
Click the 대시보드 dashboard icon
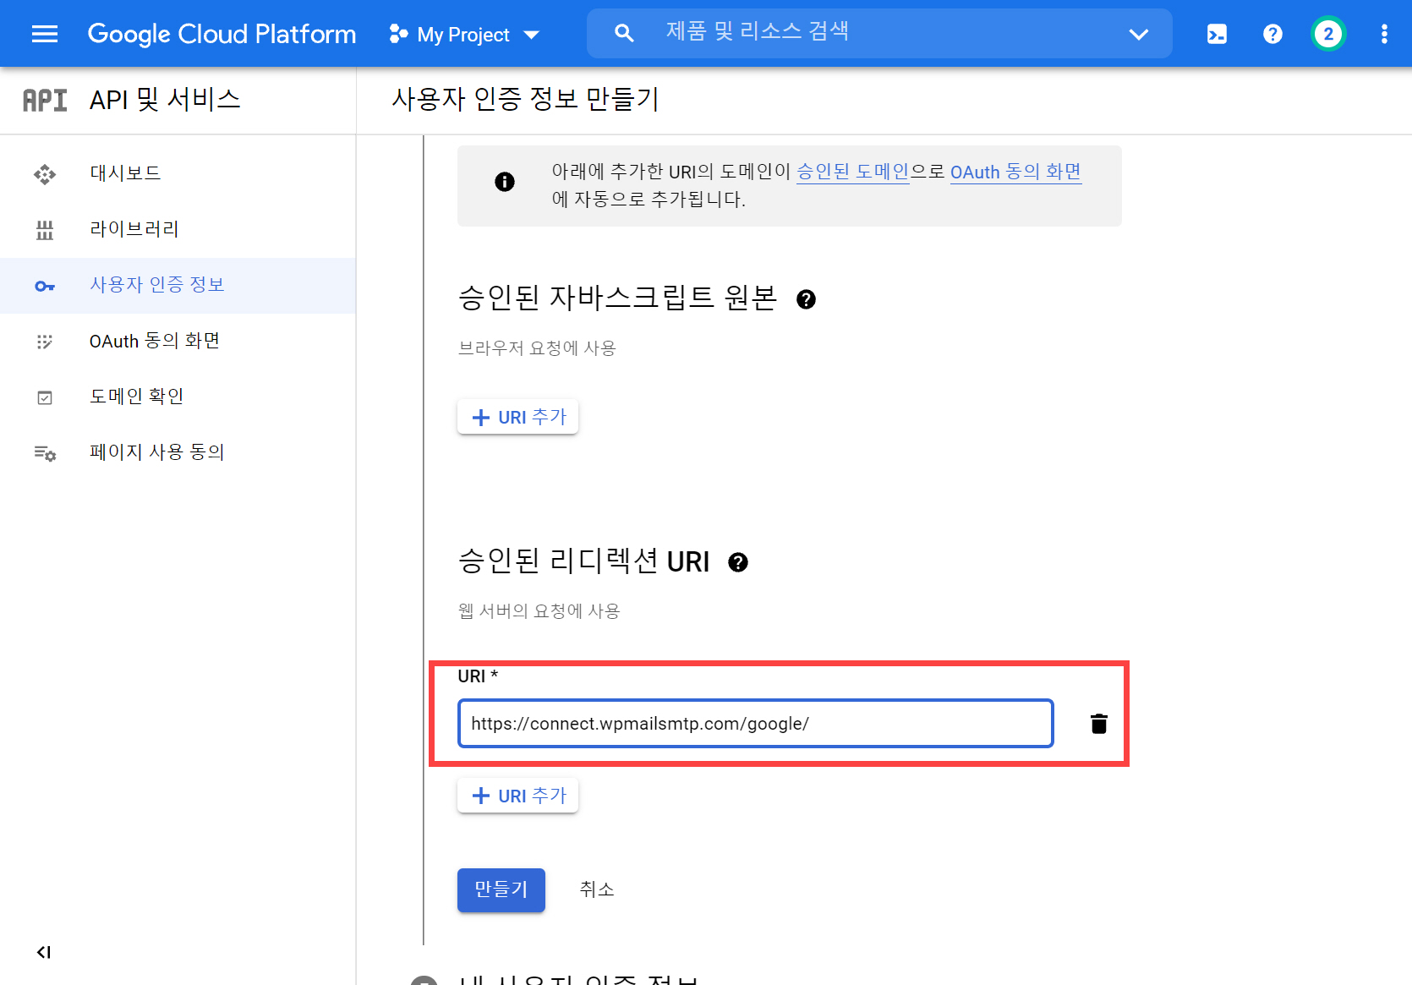45,174
